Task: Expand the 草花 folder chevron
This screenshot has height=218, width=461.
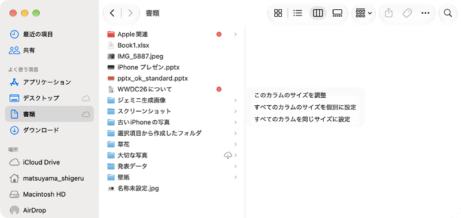Action: coord(236,144)
